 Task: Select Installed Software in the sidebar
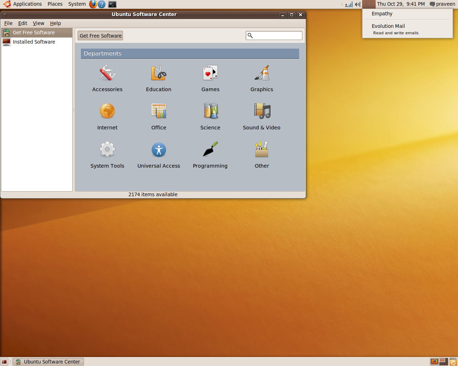point(34,42)
